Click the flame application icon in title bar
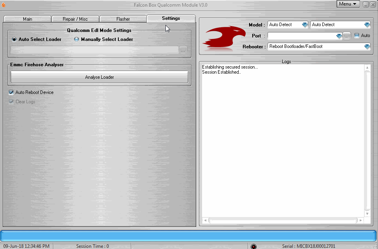Viewport: 378px width, 249px height. [x=4, y=5]
